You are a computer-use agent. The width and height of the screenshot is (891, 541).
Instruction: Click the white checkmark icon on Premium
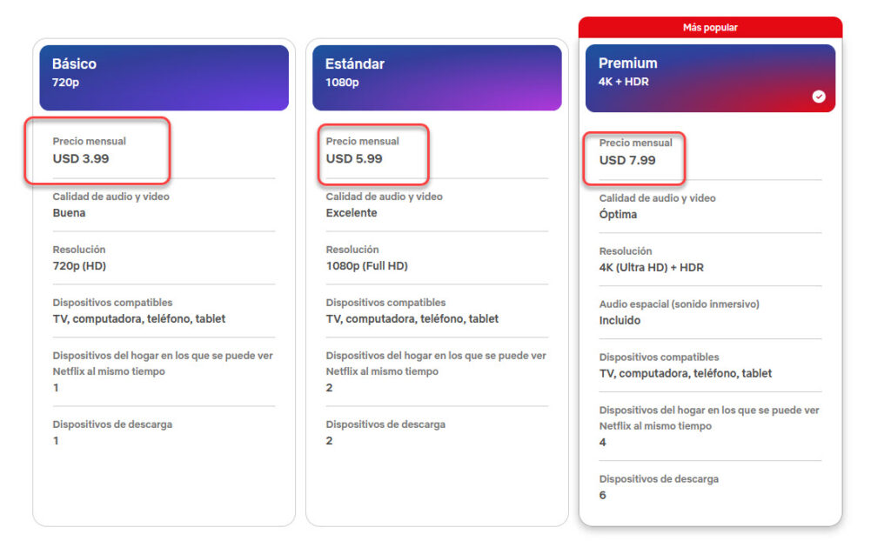[818, 97]
